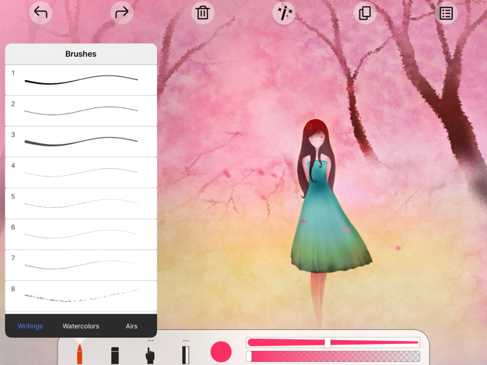Image resolution: width=487 pixels, height=365 pixels.
Task: Click the opacity slider handle
Action: point(249,356)
